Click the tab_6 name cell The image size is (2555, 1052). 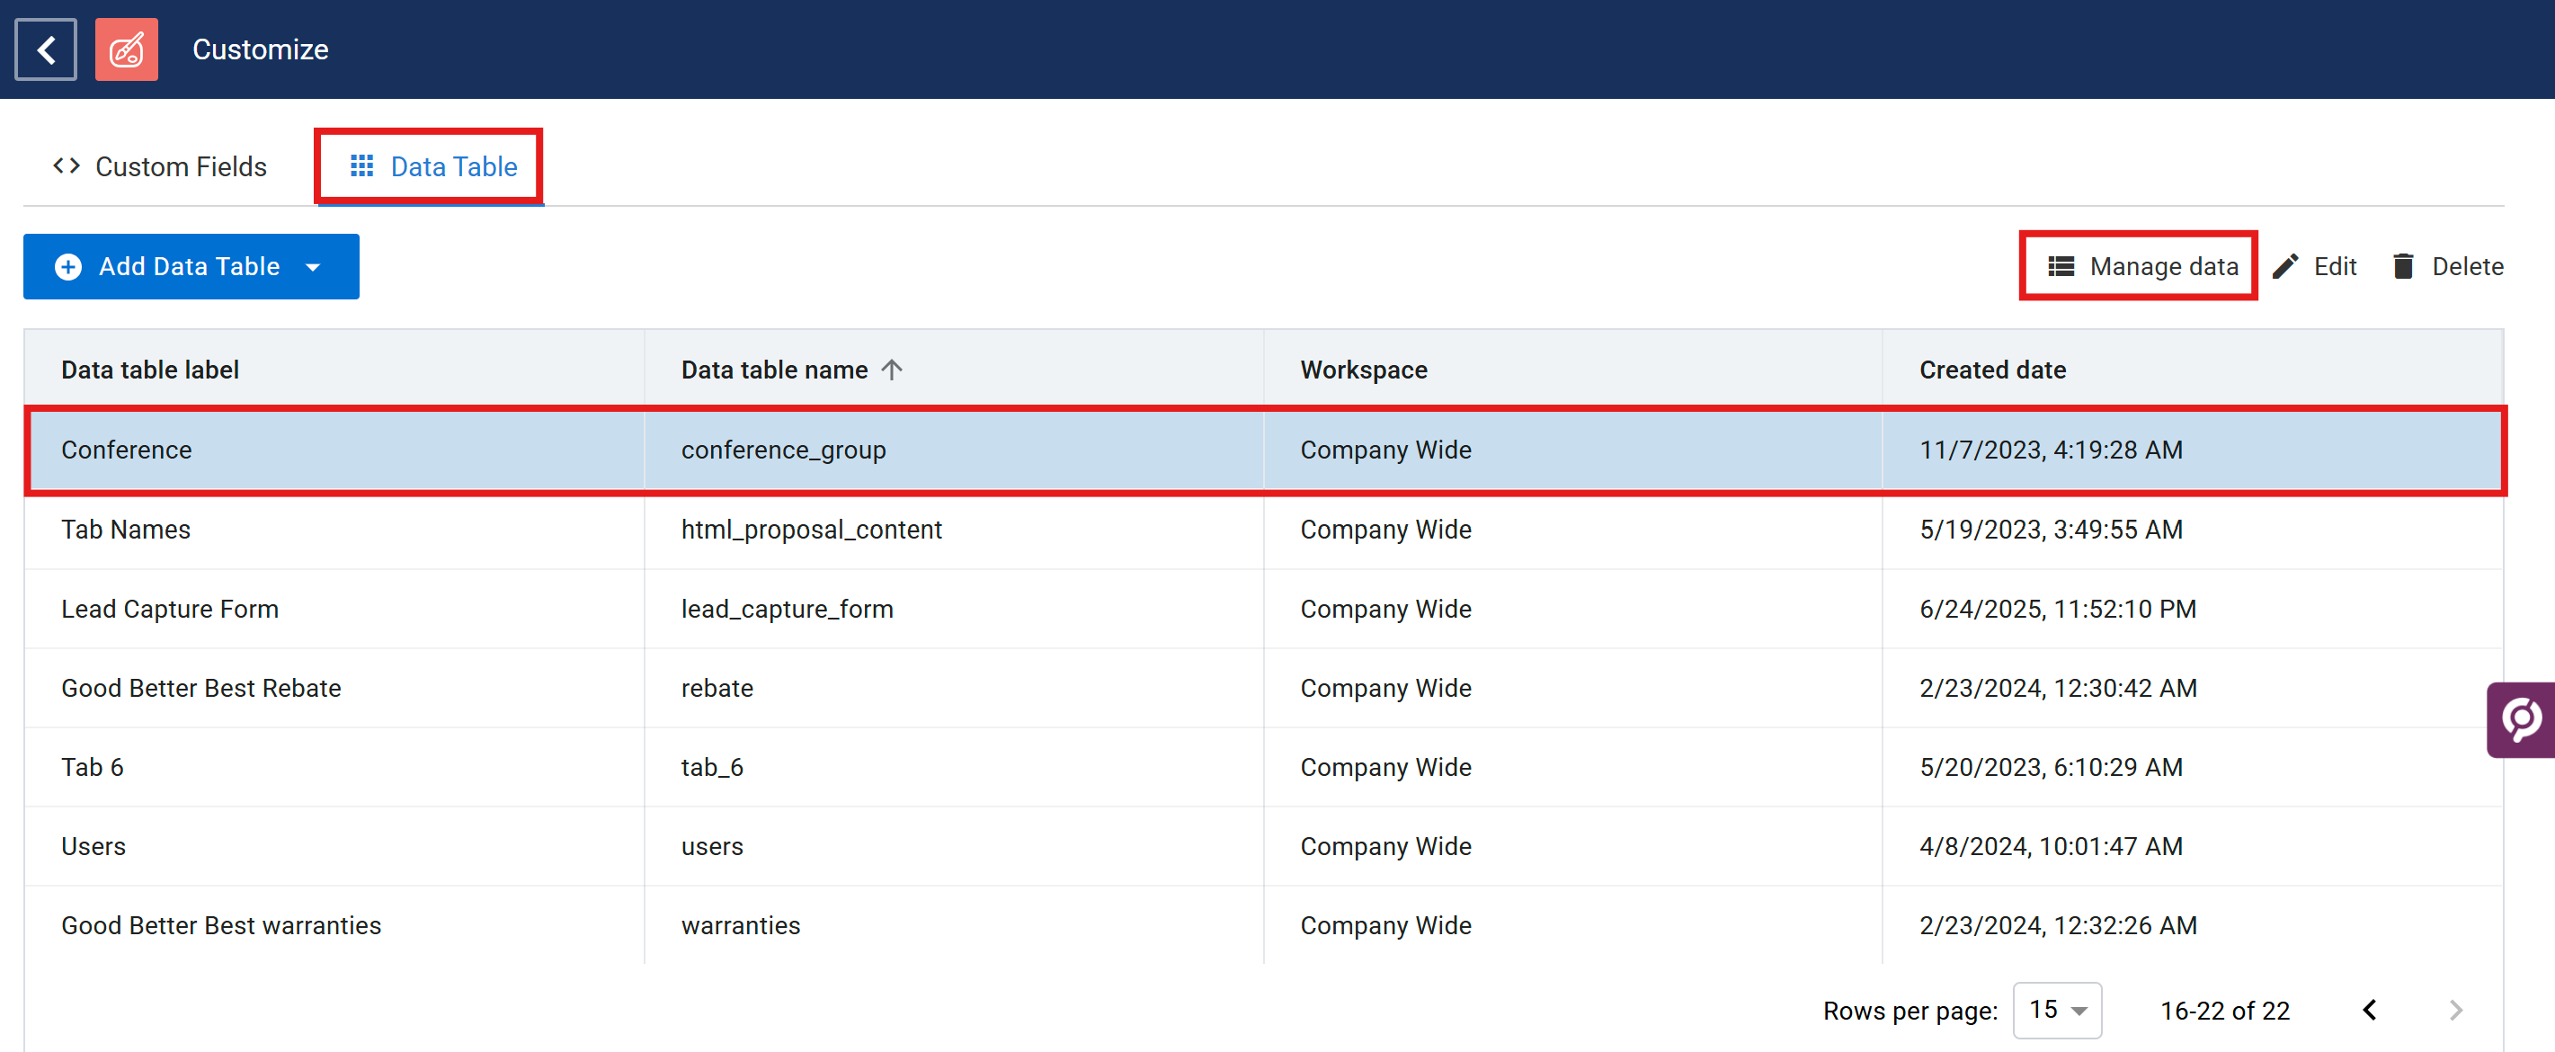tap(712, 767)
